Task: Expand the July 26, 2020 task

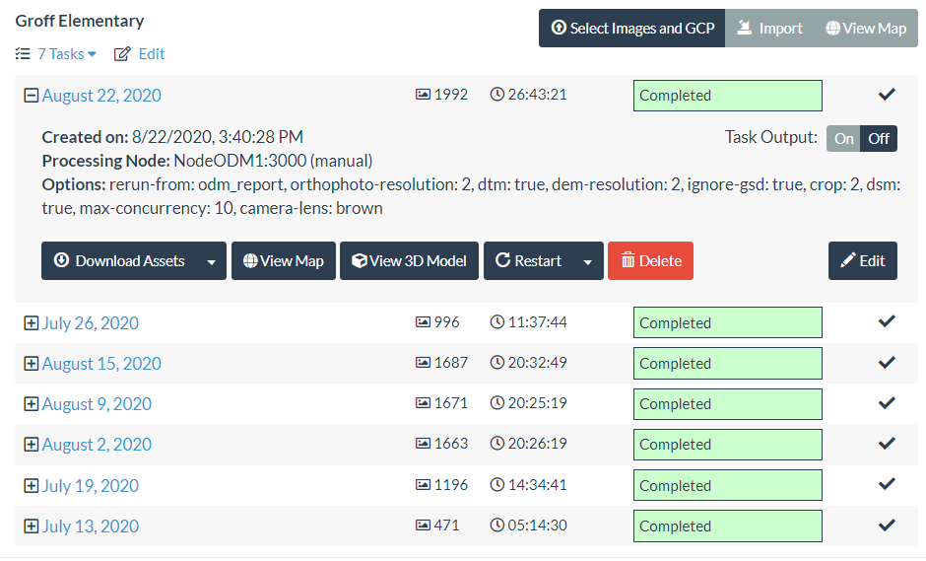Action: pyautogui.click(x=31, y=323)
